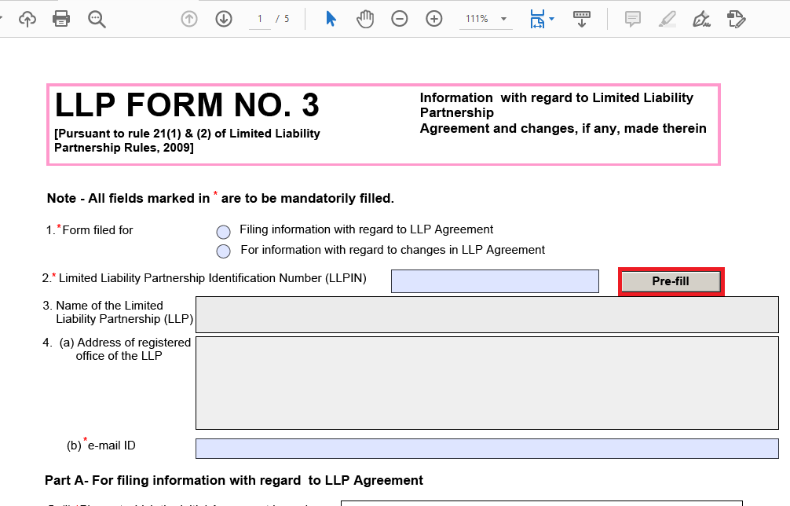
Task: Expand the page view mode dropdown arrow
Action: point(550,18)
